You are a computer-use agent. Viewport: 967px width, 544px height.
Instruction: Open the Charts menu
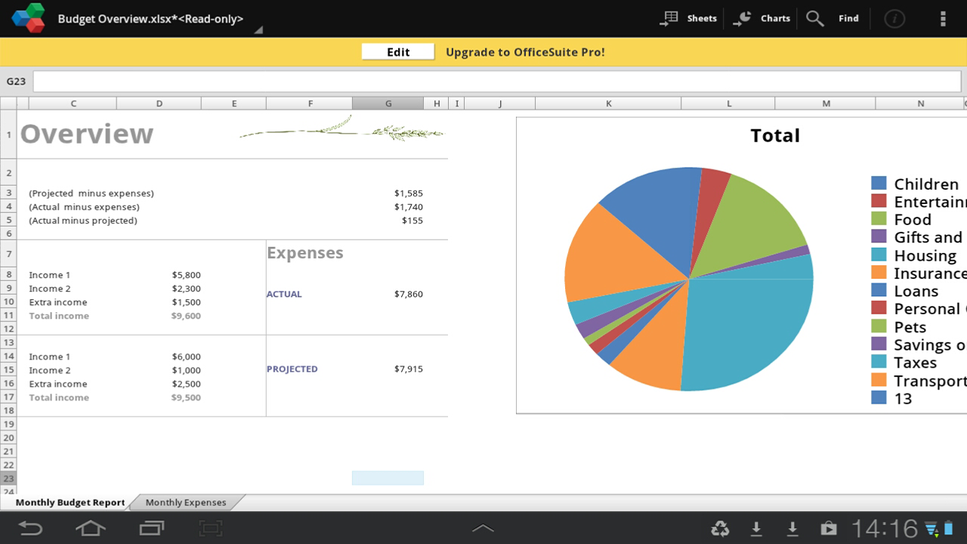762,18
